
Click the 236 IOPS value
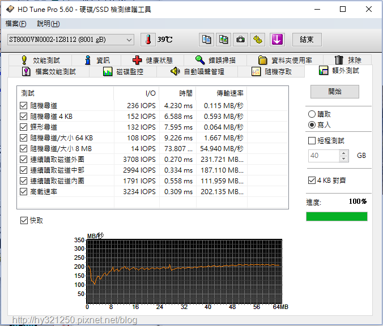[x=141, y=106]
